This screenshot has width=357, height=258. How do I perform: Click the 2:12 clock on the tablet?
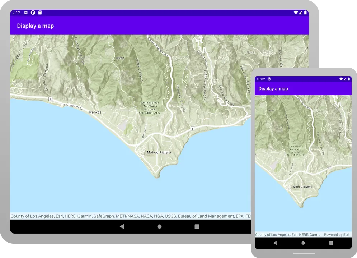[17, 13]
